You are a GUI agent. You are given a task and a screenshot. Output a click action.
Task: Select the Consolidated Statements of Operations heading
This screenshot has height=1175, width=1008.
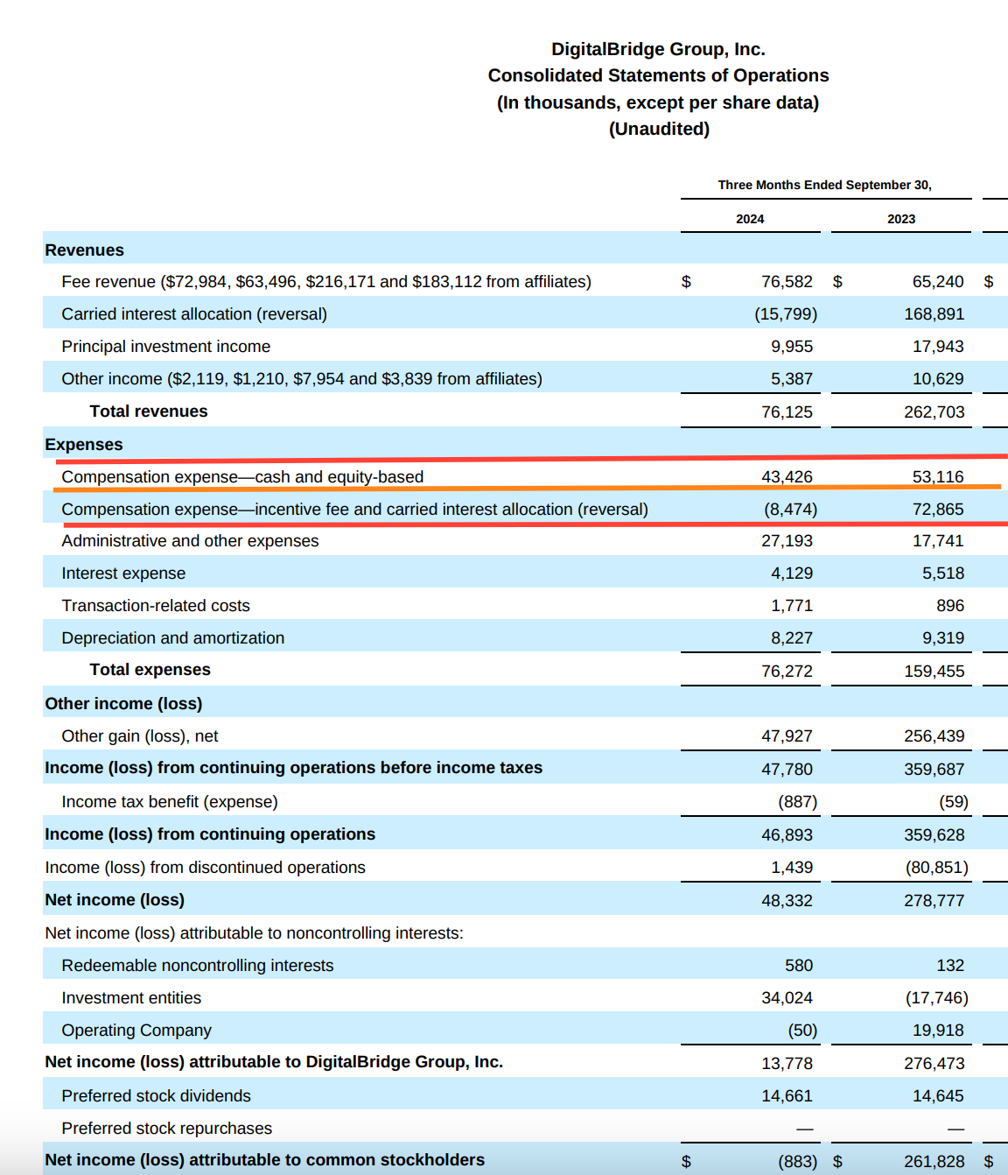[658, 75]
